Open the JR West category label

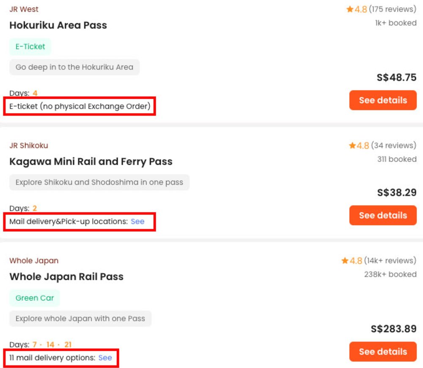pyautogui.click(x=24, y=9)
